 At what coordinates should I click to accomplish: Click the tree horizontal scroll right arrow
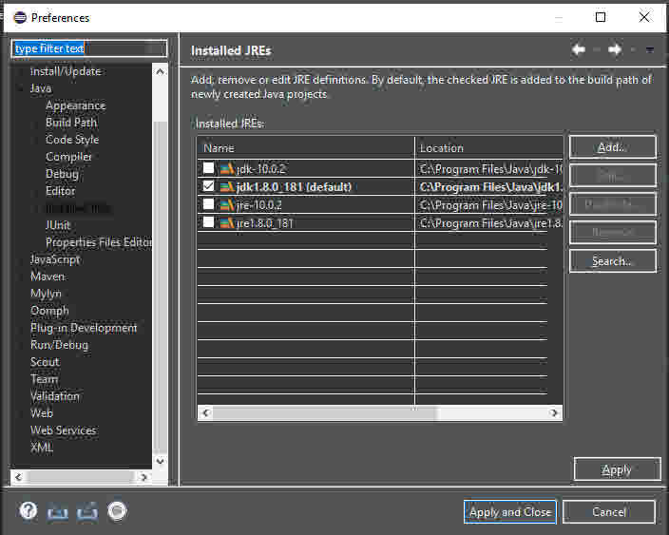coord(143,476)
